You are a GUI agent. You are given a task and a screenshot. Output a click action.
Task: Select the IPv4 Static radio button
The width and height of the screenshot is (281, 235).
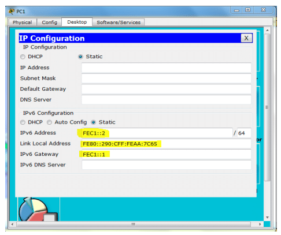pyautogui.click(x=80, y=57)
